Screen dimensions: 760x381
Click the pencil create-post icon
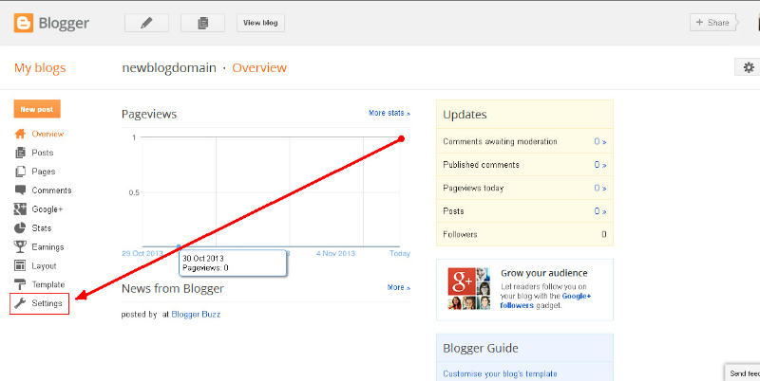click(x=146, y=23)
